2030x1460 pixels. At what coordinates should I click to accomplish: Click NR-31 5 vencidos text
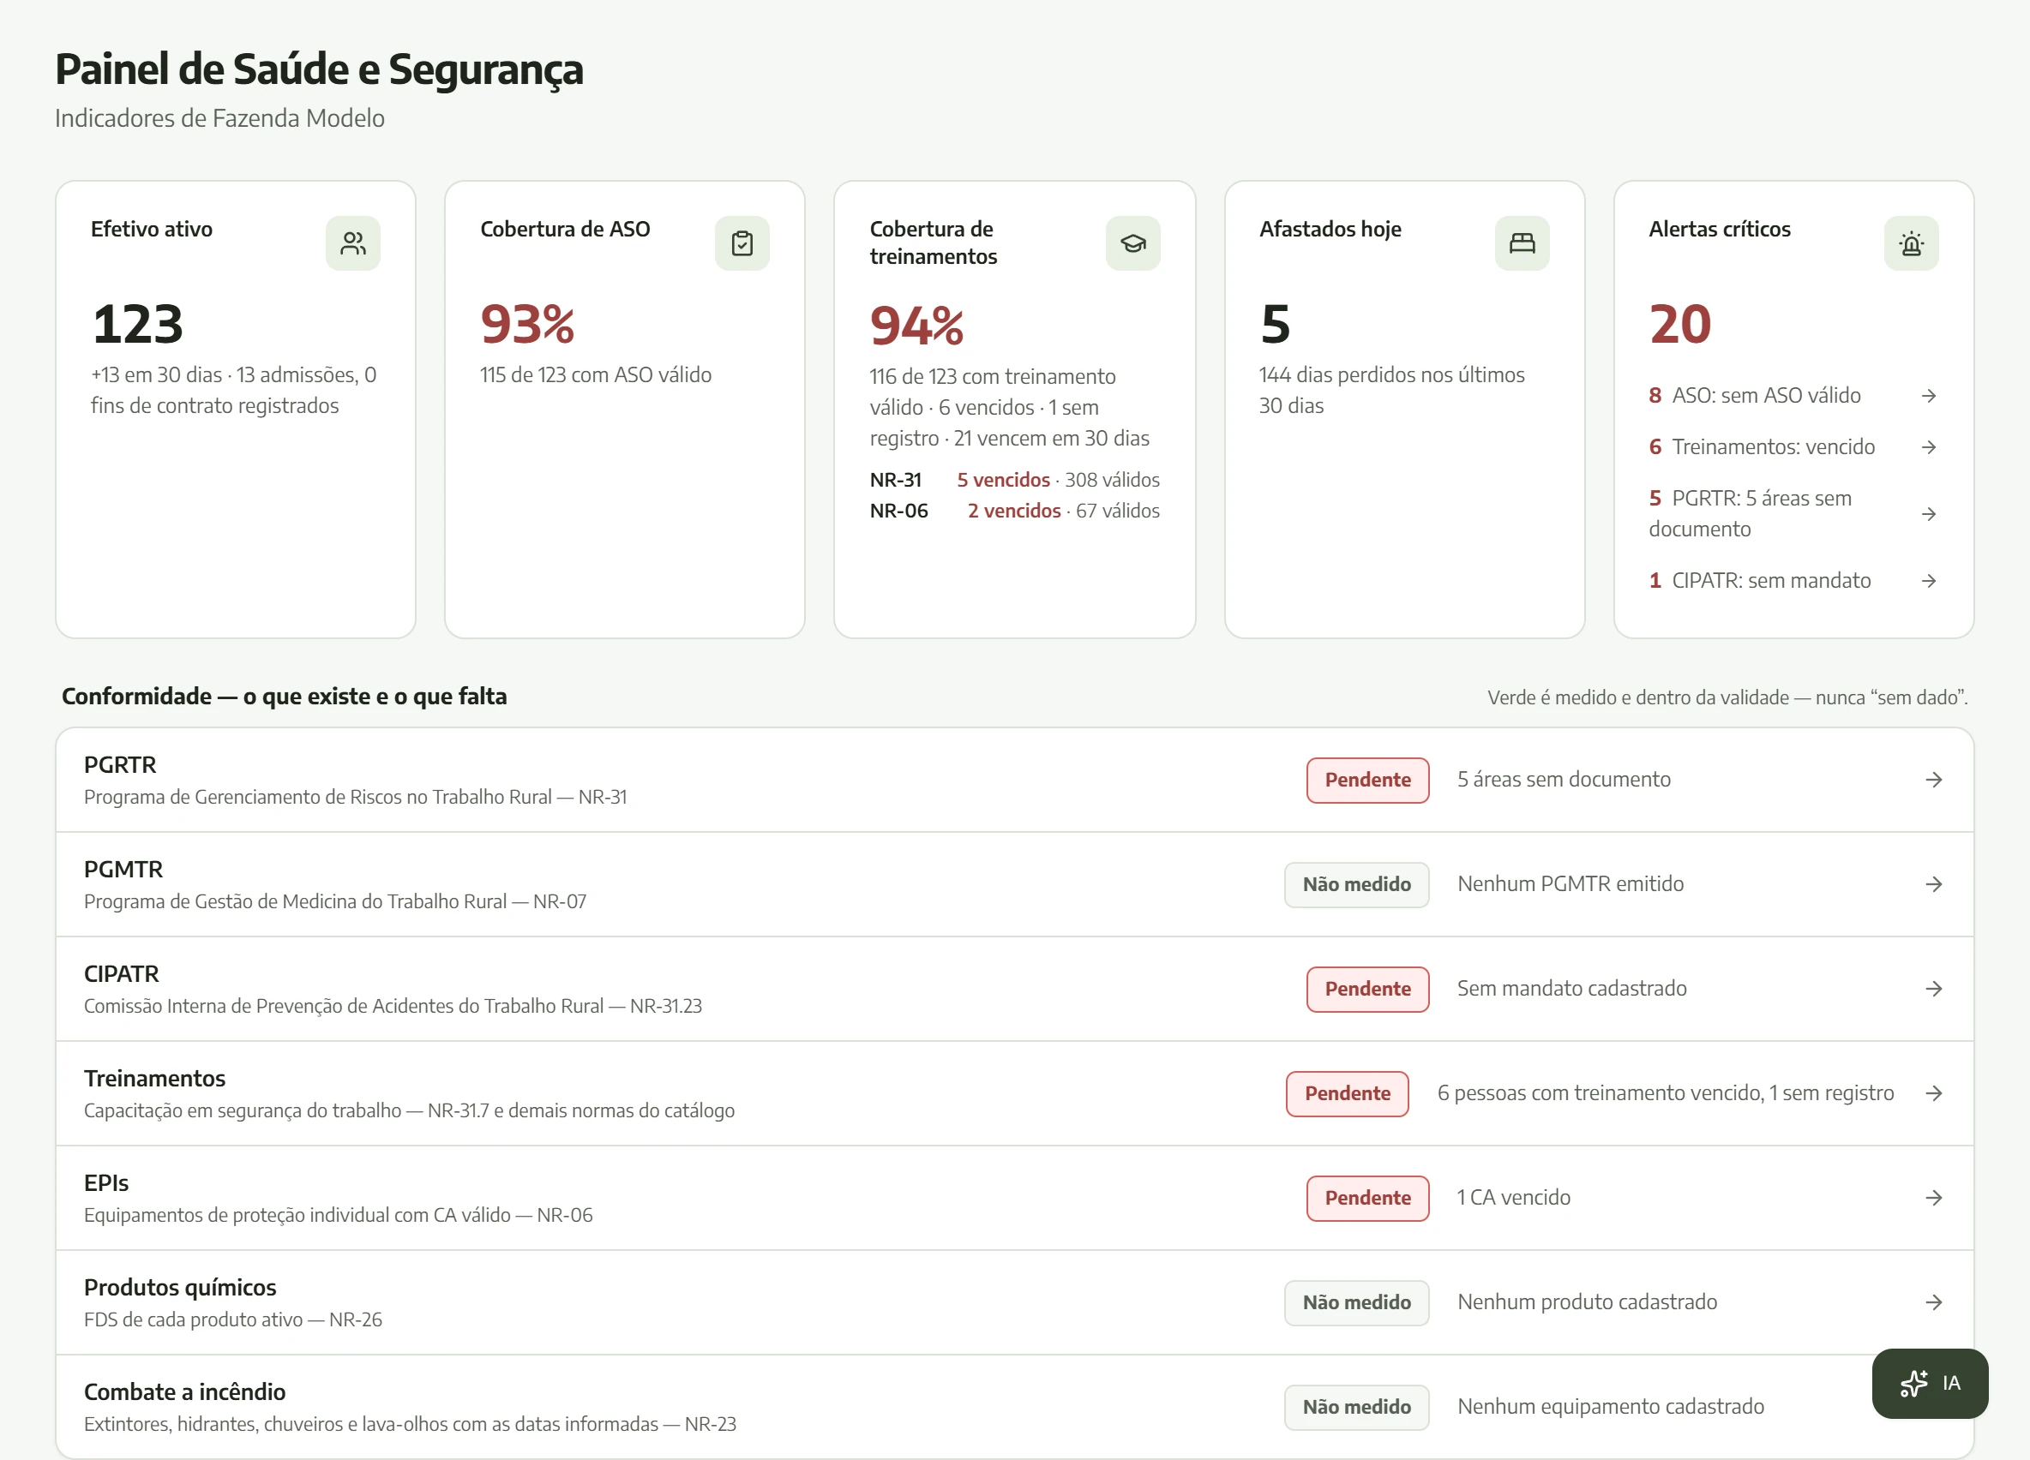1003,481
